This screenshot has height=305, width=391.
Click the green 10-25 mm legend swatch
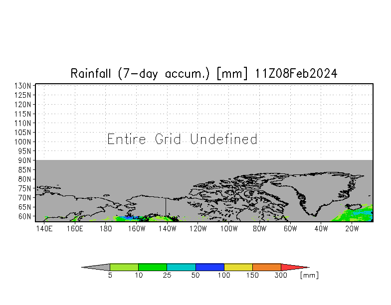pos(153,267)
